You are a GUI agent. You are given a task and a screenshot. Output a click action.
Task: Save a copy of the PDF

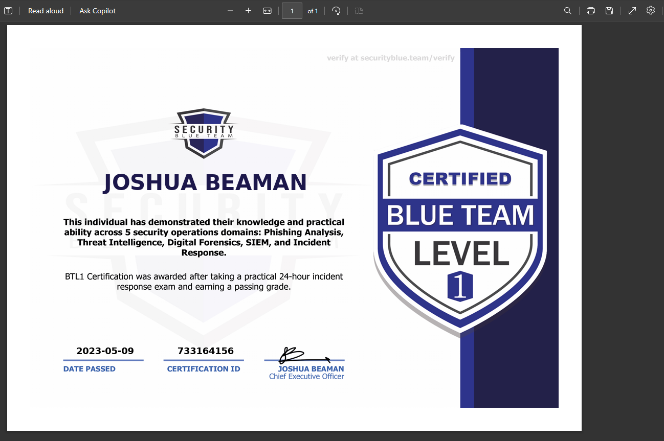(x=609, y=10)
